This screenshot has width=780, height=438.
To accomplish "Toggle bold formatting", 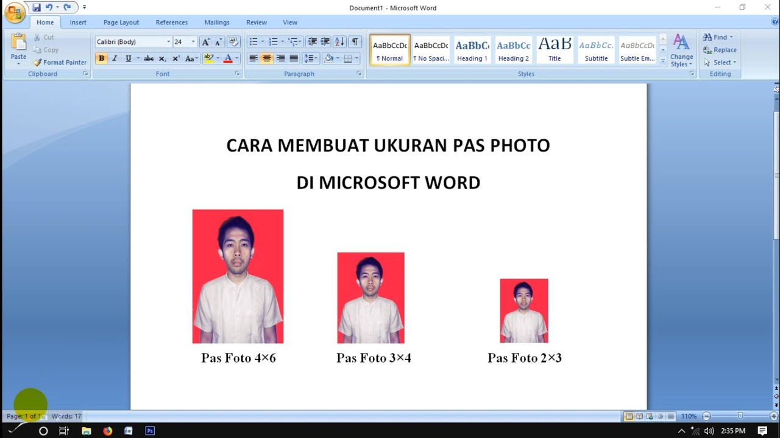I will 101,58.
